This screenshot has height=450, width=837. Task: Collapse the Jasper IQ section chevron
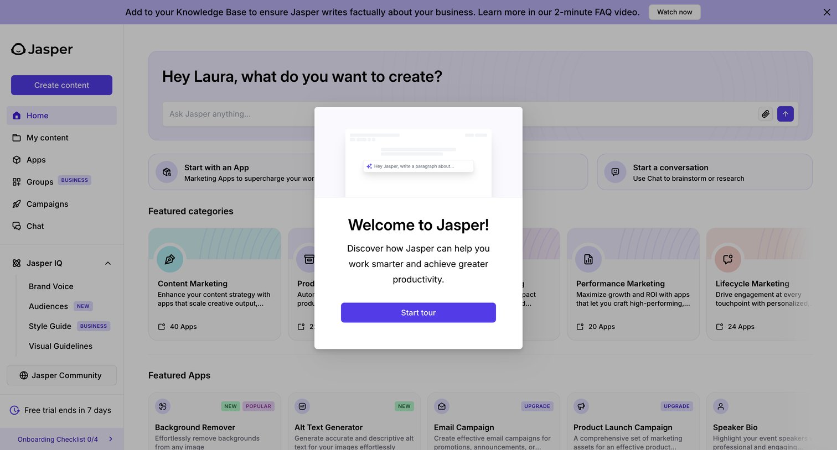click(108, 263)
